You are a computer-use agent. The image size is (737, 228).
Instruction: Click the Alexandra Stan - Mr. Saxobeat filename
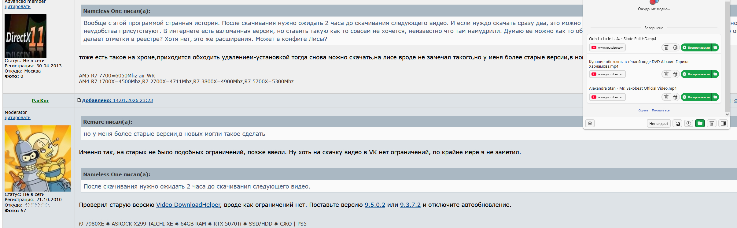tap(633, 88)
